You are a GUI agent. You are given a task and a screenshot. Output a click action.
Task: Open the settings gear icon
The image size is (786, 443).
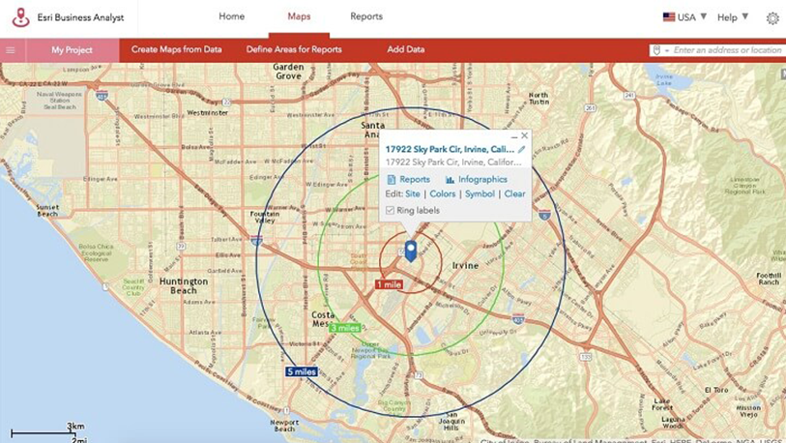(772, 18)
